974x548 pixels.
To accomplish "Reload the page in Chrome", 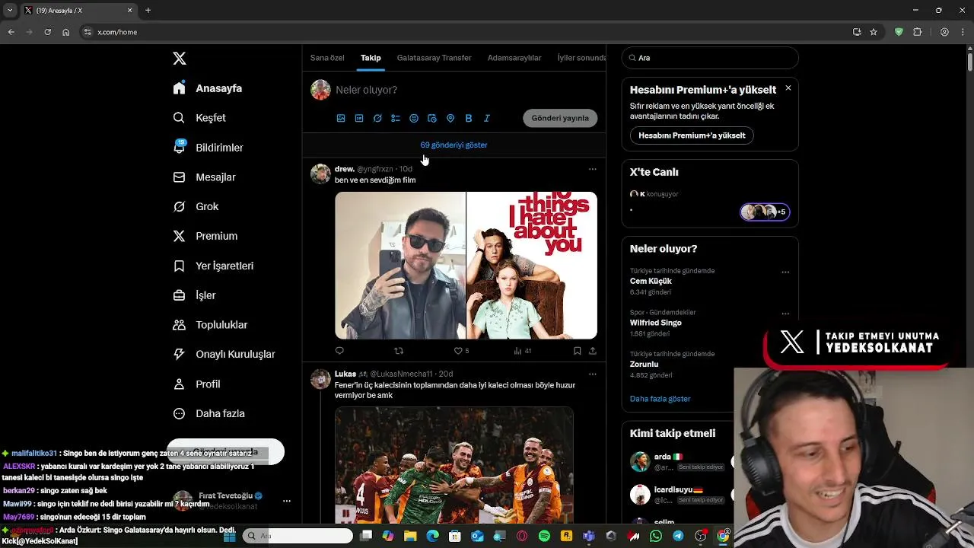I will click(x=47, y=32).
